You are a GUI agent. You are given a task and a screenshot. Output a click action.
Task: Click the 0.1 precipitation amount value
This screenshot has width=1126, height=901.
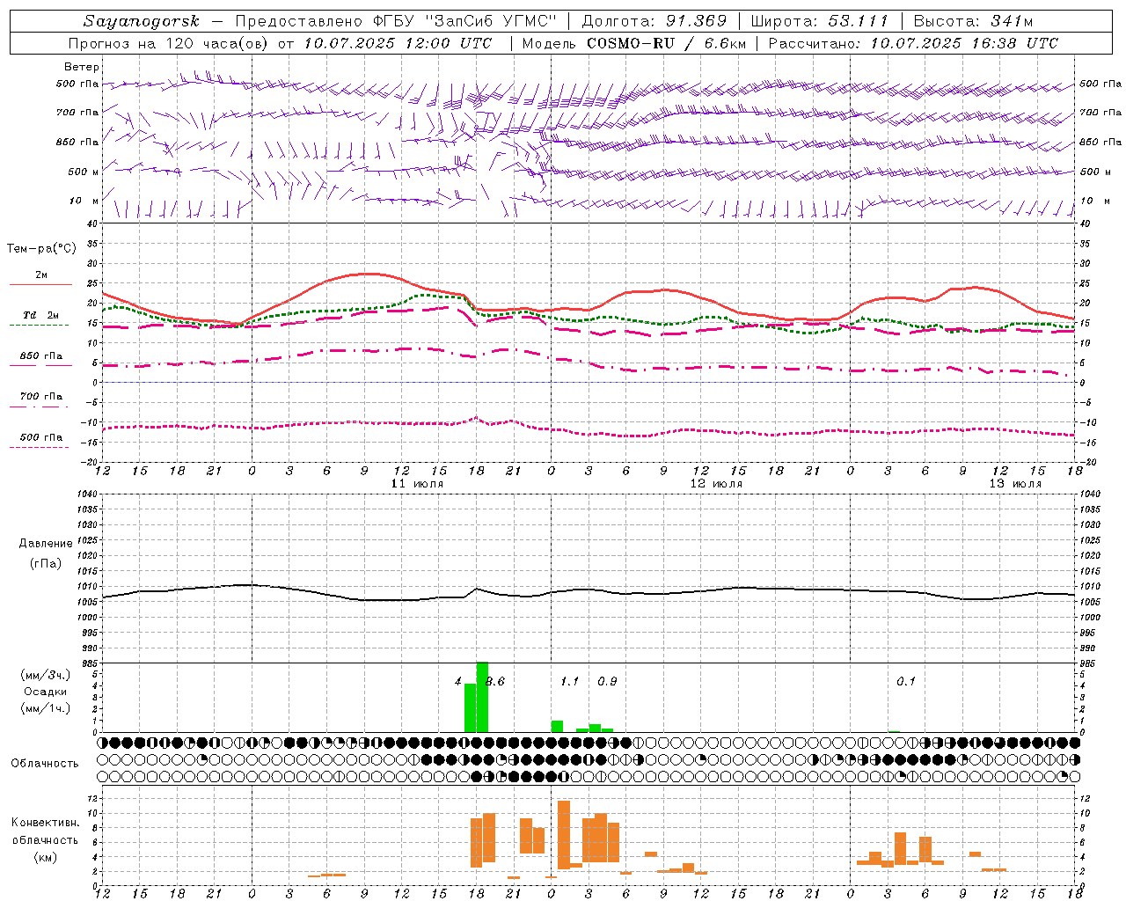coord(906,682)
